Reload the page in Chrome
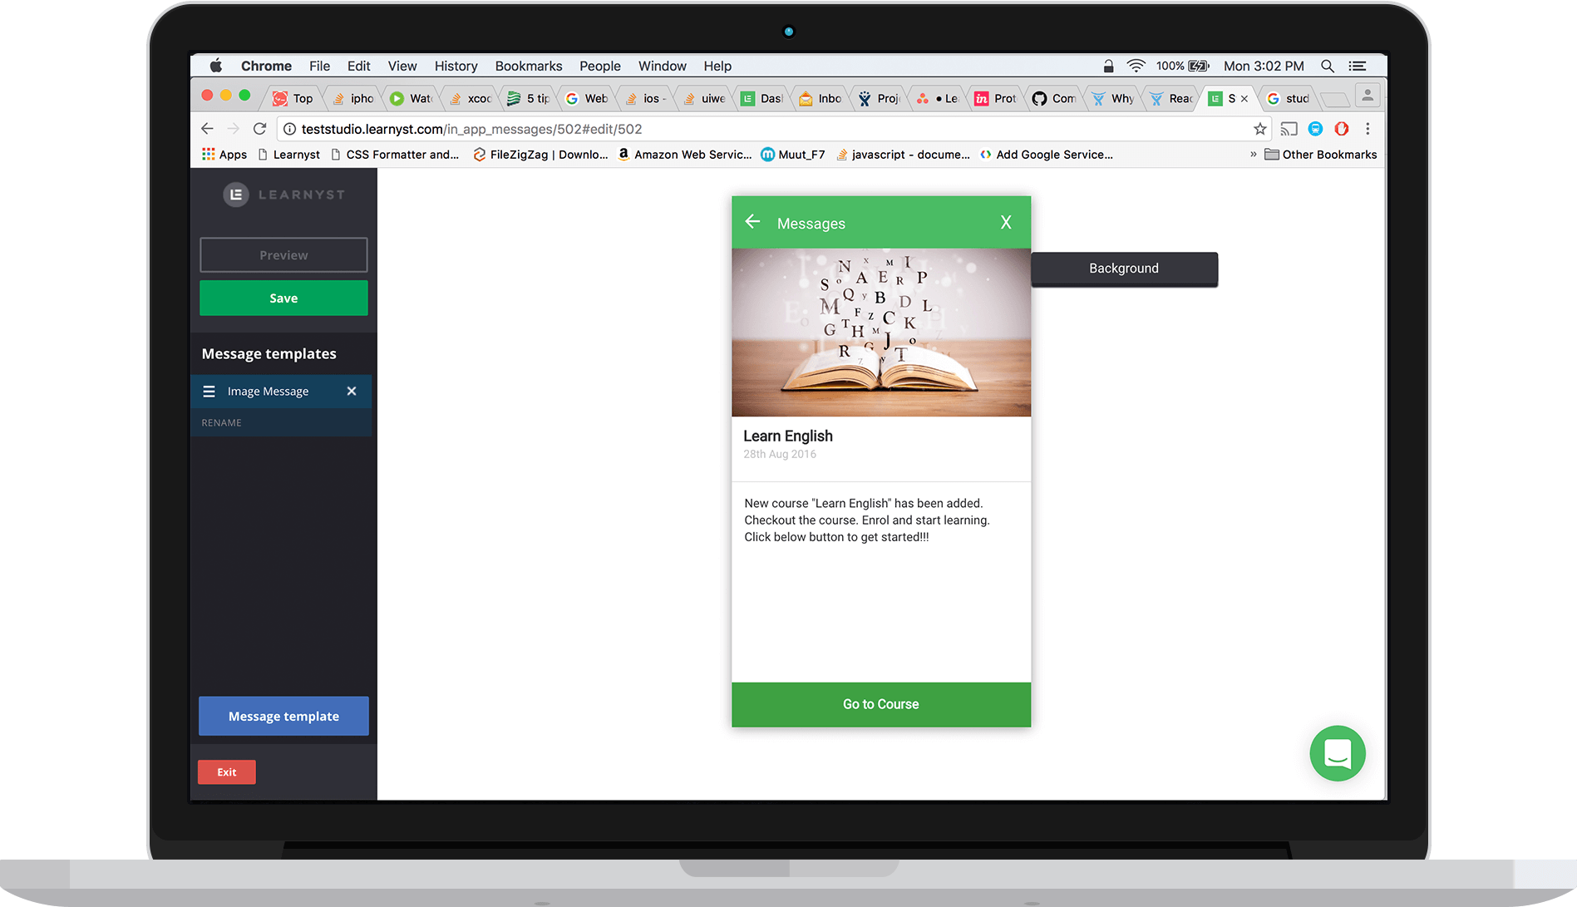Screen dimensions: 1577x907 point(260,129)
